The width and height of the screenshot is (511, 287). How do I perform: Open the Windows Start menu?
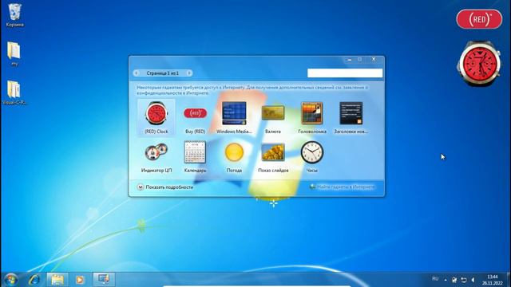[10, 280]
